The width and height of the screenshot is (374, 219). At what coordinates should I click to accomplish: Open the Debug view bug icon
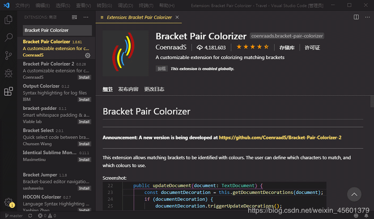point(8,73)
